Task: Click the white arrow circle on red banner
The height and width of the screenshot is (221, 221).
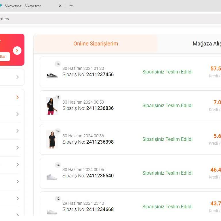Action: click(x=17, y=50)
